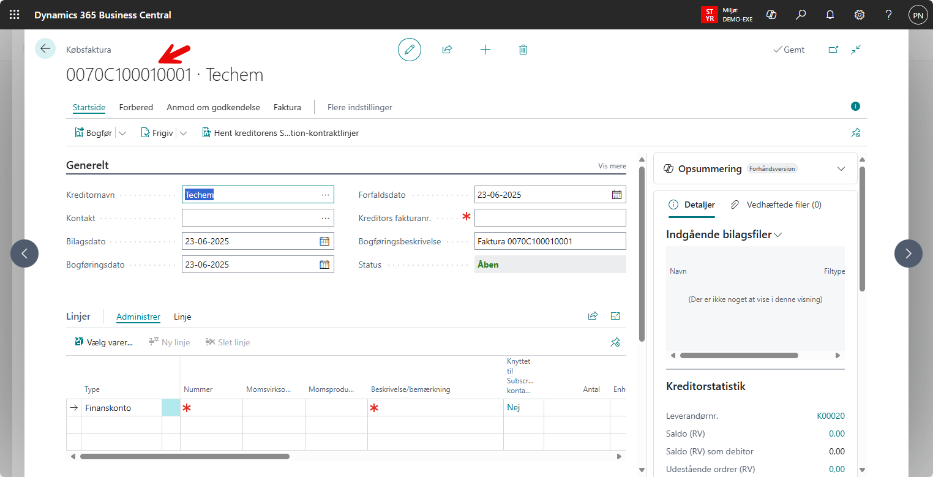The width and height of the screenshot is (933, 477).
Task: Click Vælg varer... button
Action: click(103, 342)
